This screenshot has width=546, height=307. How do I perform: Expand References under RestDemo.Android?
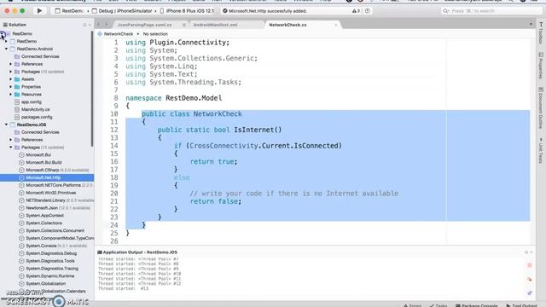11,64
